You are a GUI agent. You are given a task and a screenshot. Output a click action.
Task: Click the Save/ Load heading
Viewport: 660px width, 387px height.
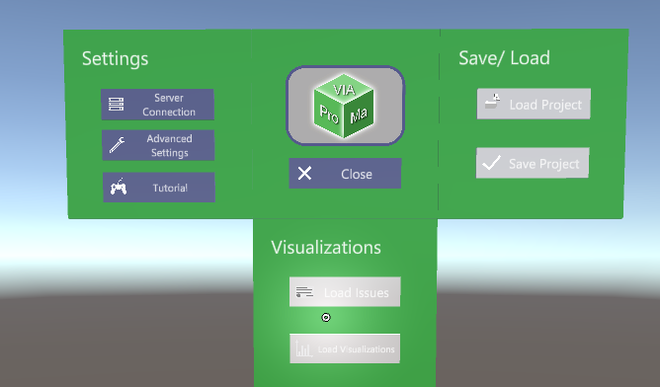[504, 57]
